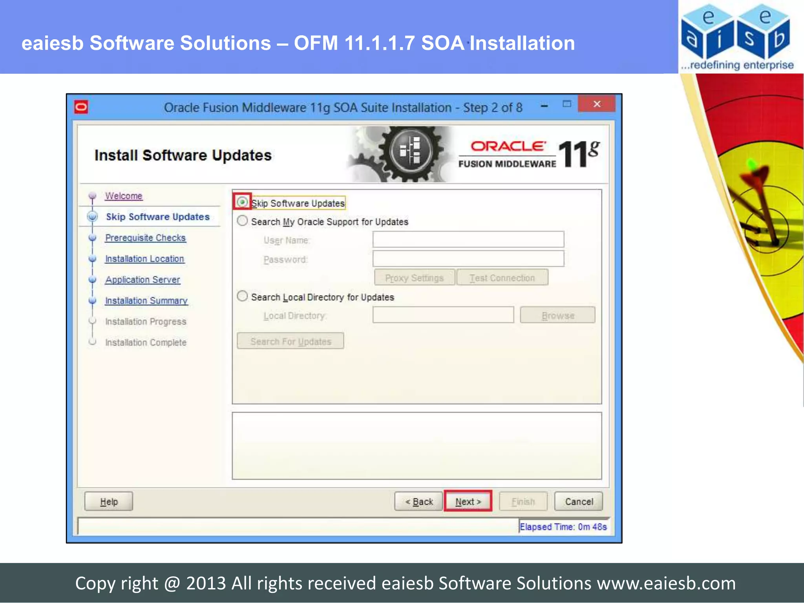Click the Installation Complete step bullet icon
The width and height of the screenshot is (804, 603).
(93, 342)
